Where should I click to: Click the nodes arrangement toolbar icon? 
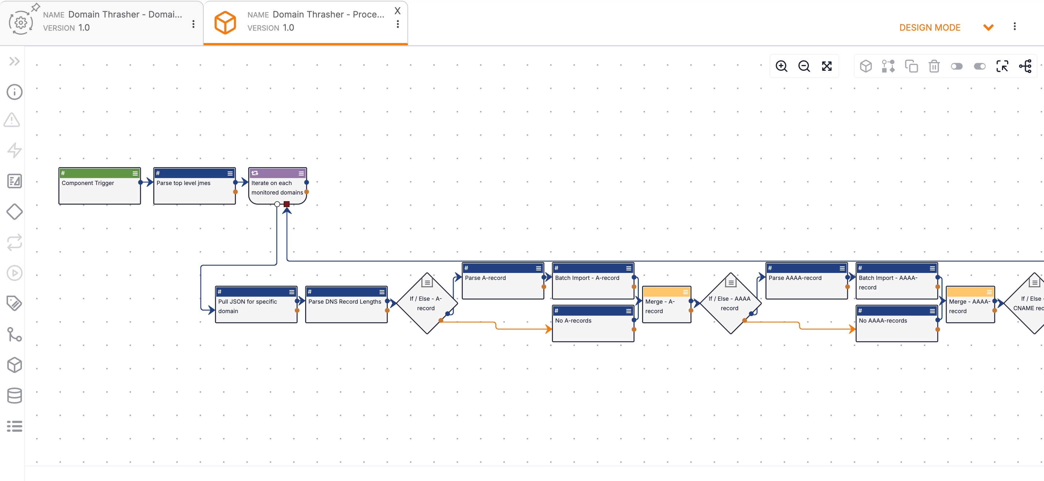pos(888,66)
